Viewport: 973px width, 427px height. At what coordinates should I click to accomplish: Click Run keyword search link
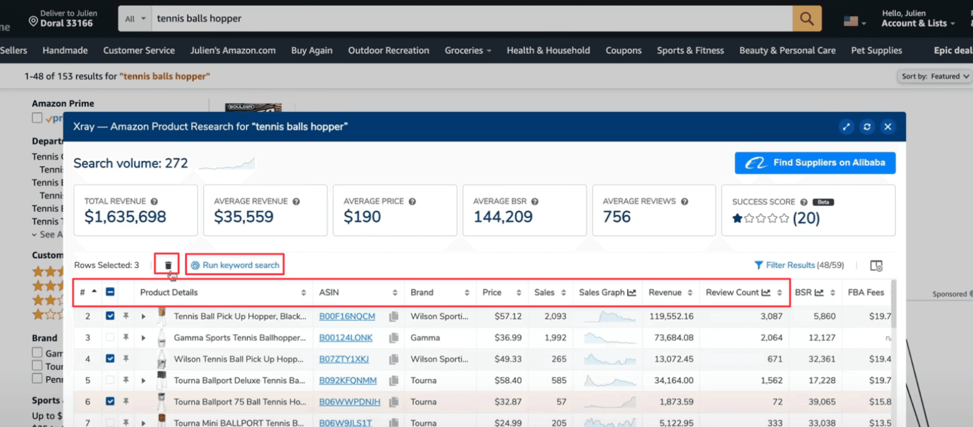(x=235, y=265)
